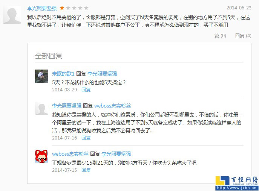Toggle the 回复 (4) replies section
The width and height of the screenshot is (259, 191).
[x=243, y=35]
